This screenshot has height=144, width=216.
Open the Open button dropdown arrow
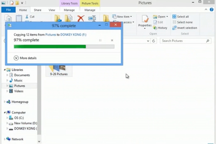[x=167, y=17]
